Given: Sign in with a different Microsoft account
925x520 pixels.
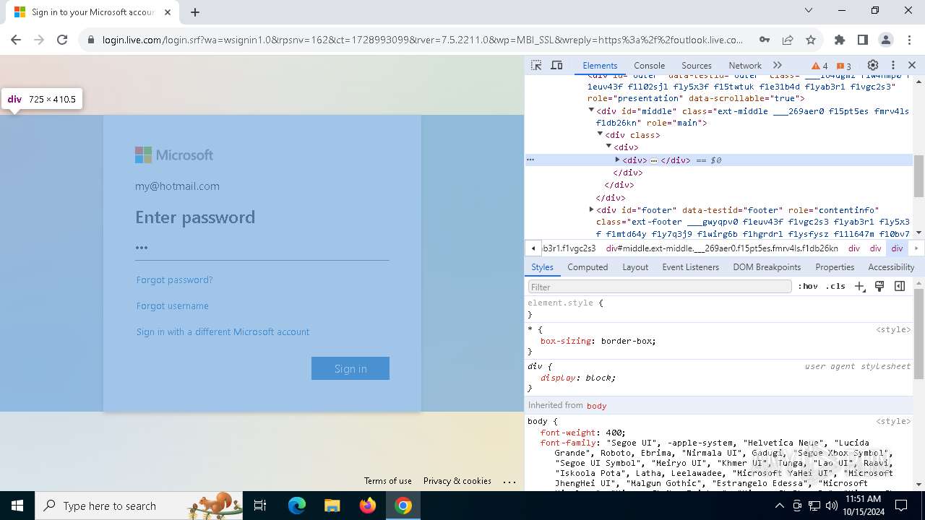Looking at the screenshot, I should (x=223, y=331).
